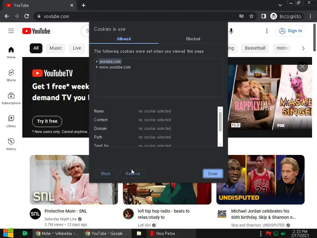Click the cookie details scrollbar down arrow
317x238 pixels.
(x=220, y=144)
